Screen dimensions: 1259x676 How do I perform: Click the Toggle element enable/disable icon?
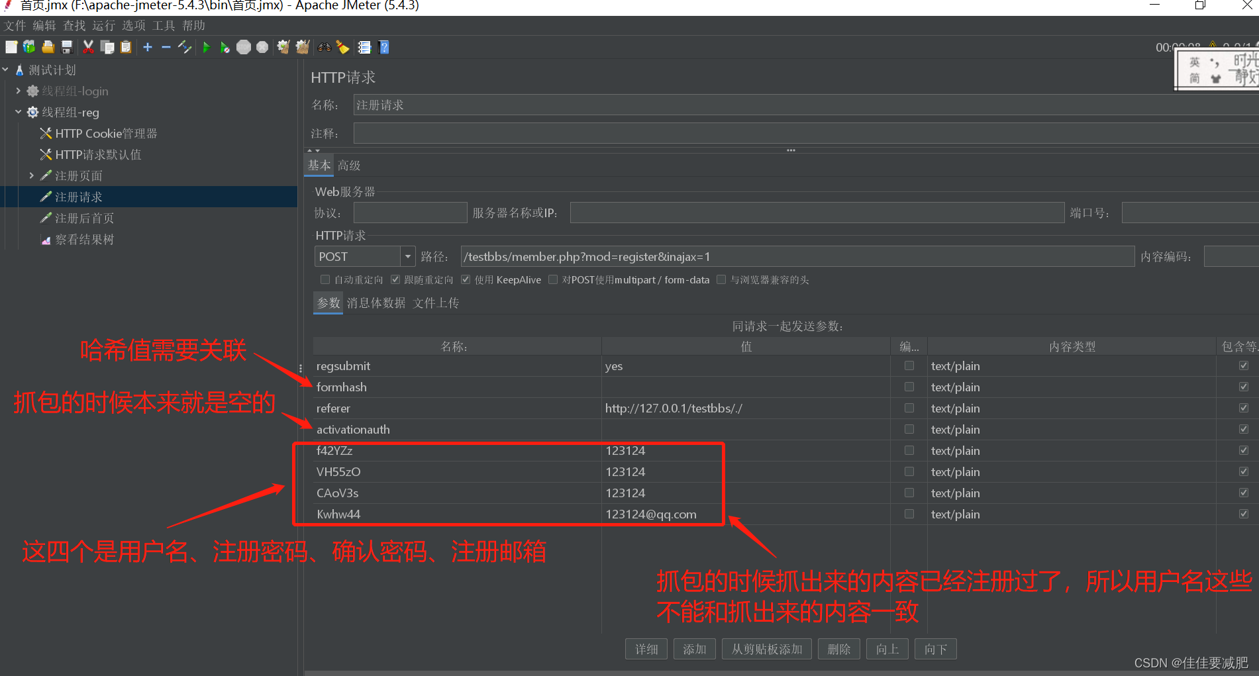[185, 47]
